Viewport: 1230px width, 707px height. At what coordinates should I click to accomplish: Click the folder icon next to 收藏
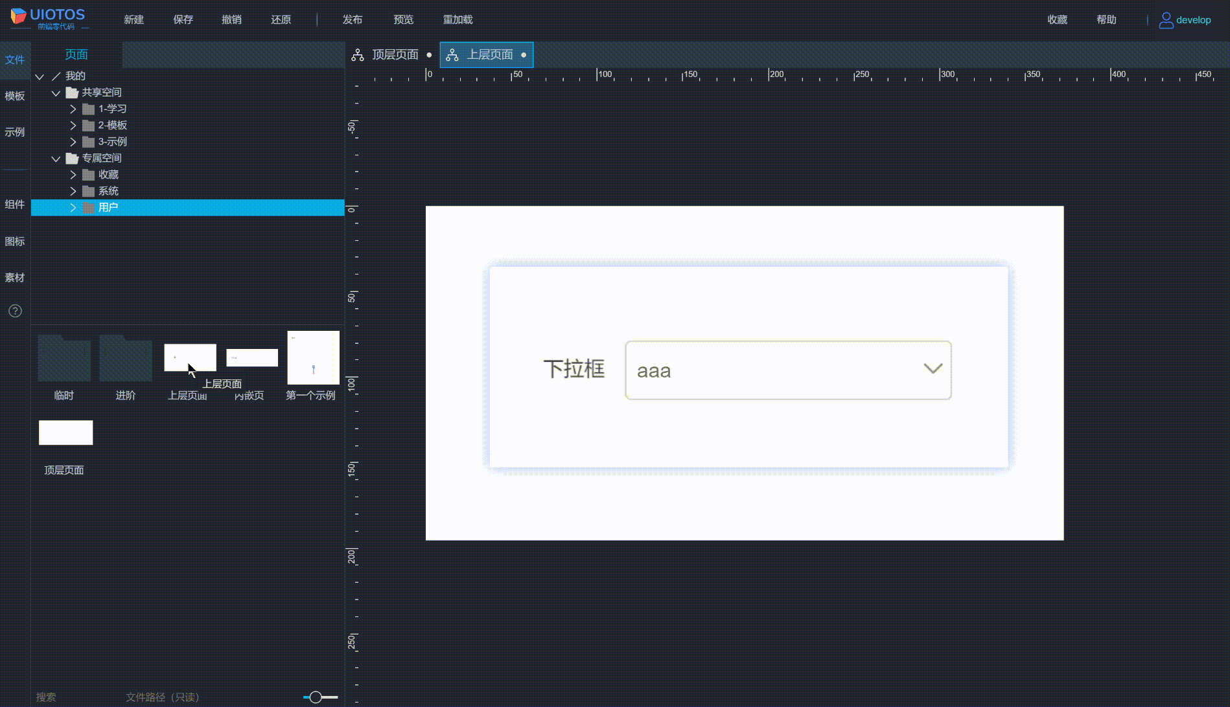click(88, 174)
